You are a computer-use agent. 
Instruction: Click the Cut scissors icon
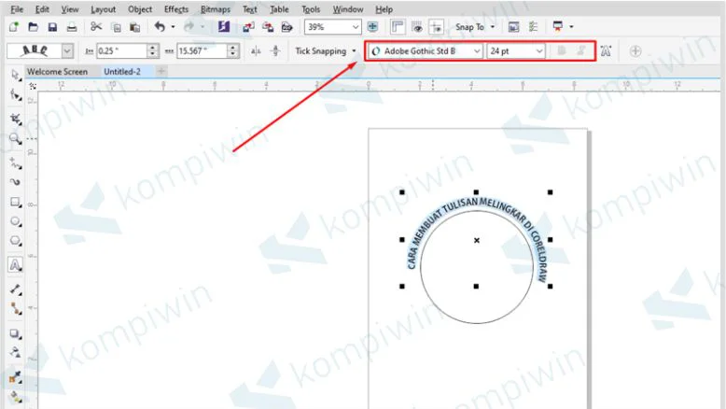tap(96, 27)
